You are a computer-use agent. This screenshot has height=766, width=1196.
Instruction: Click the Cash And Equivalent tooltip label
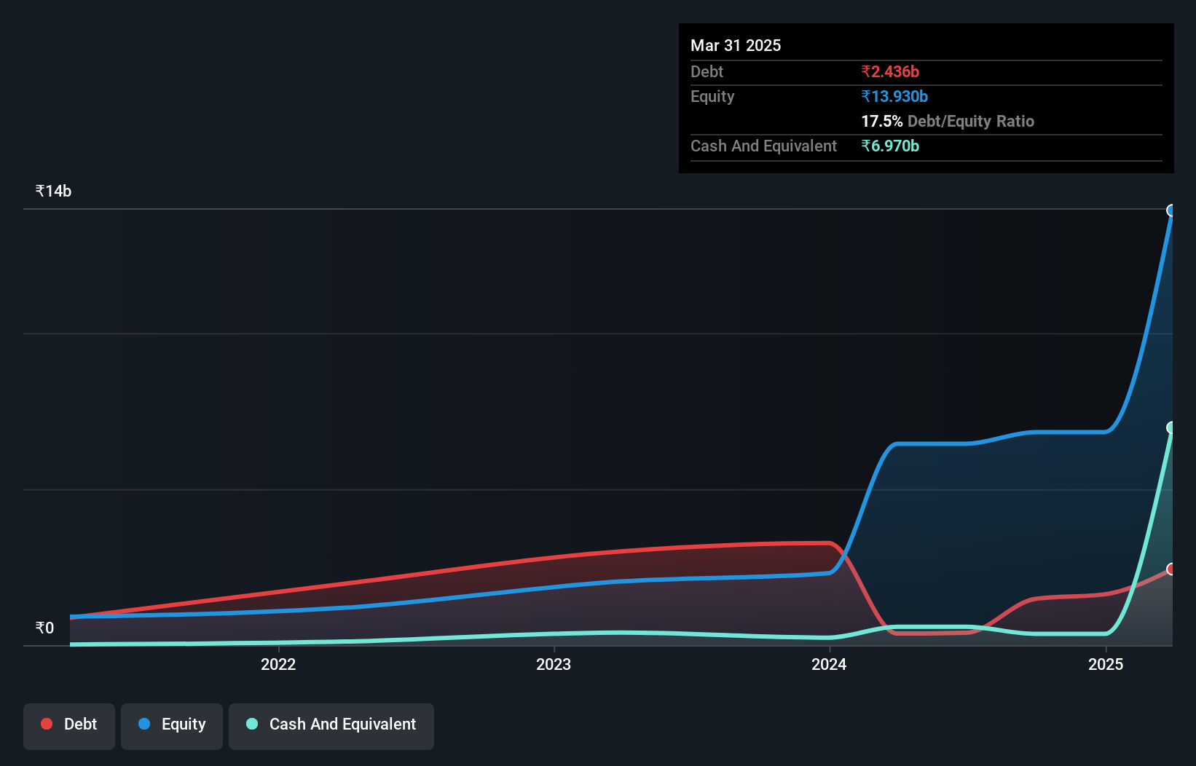click(x=763, y=146)
